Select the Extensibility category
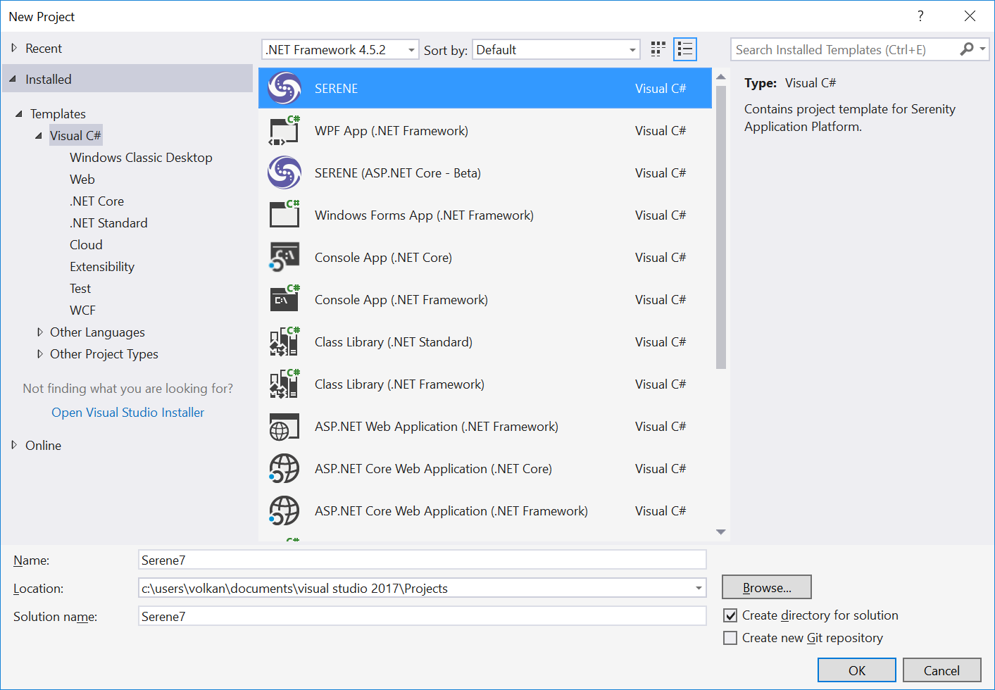 [102, 267]
